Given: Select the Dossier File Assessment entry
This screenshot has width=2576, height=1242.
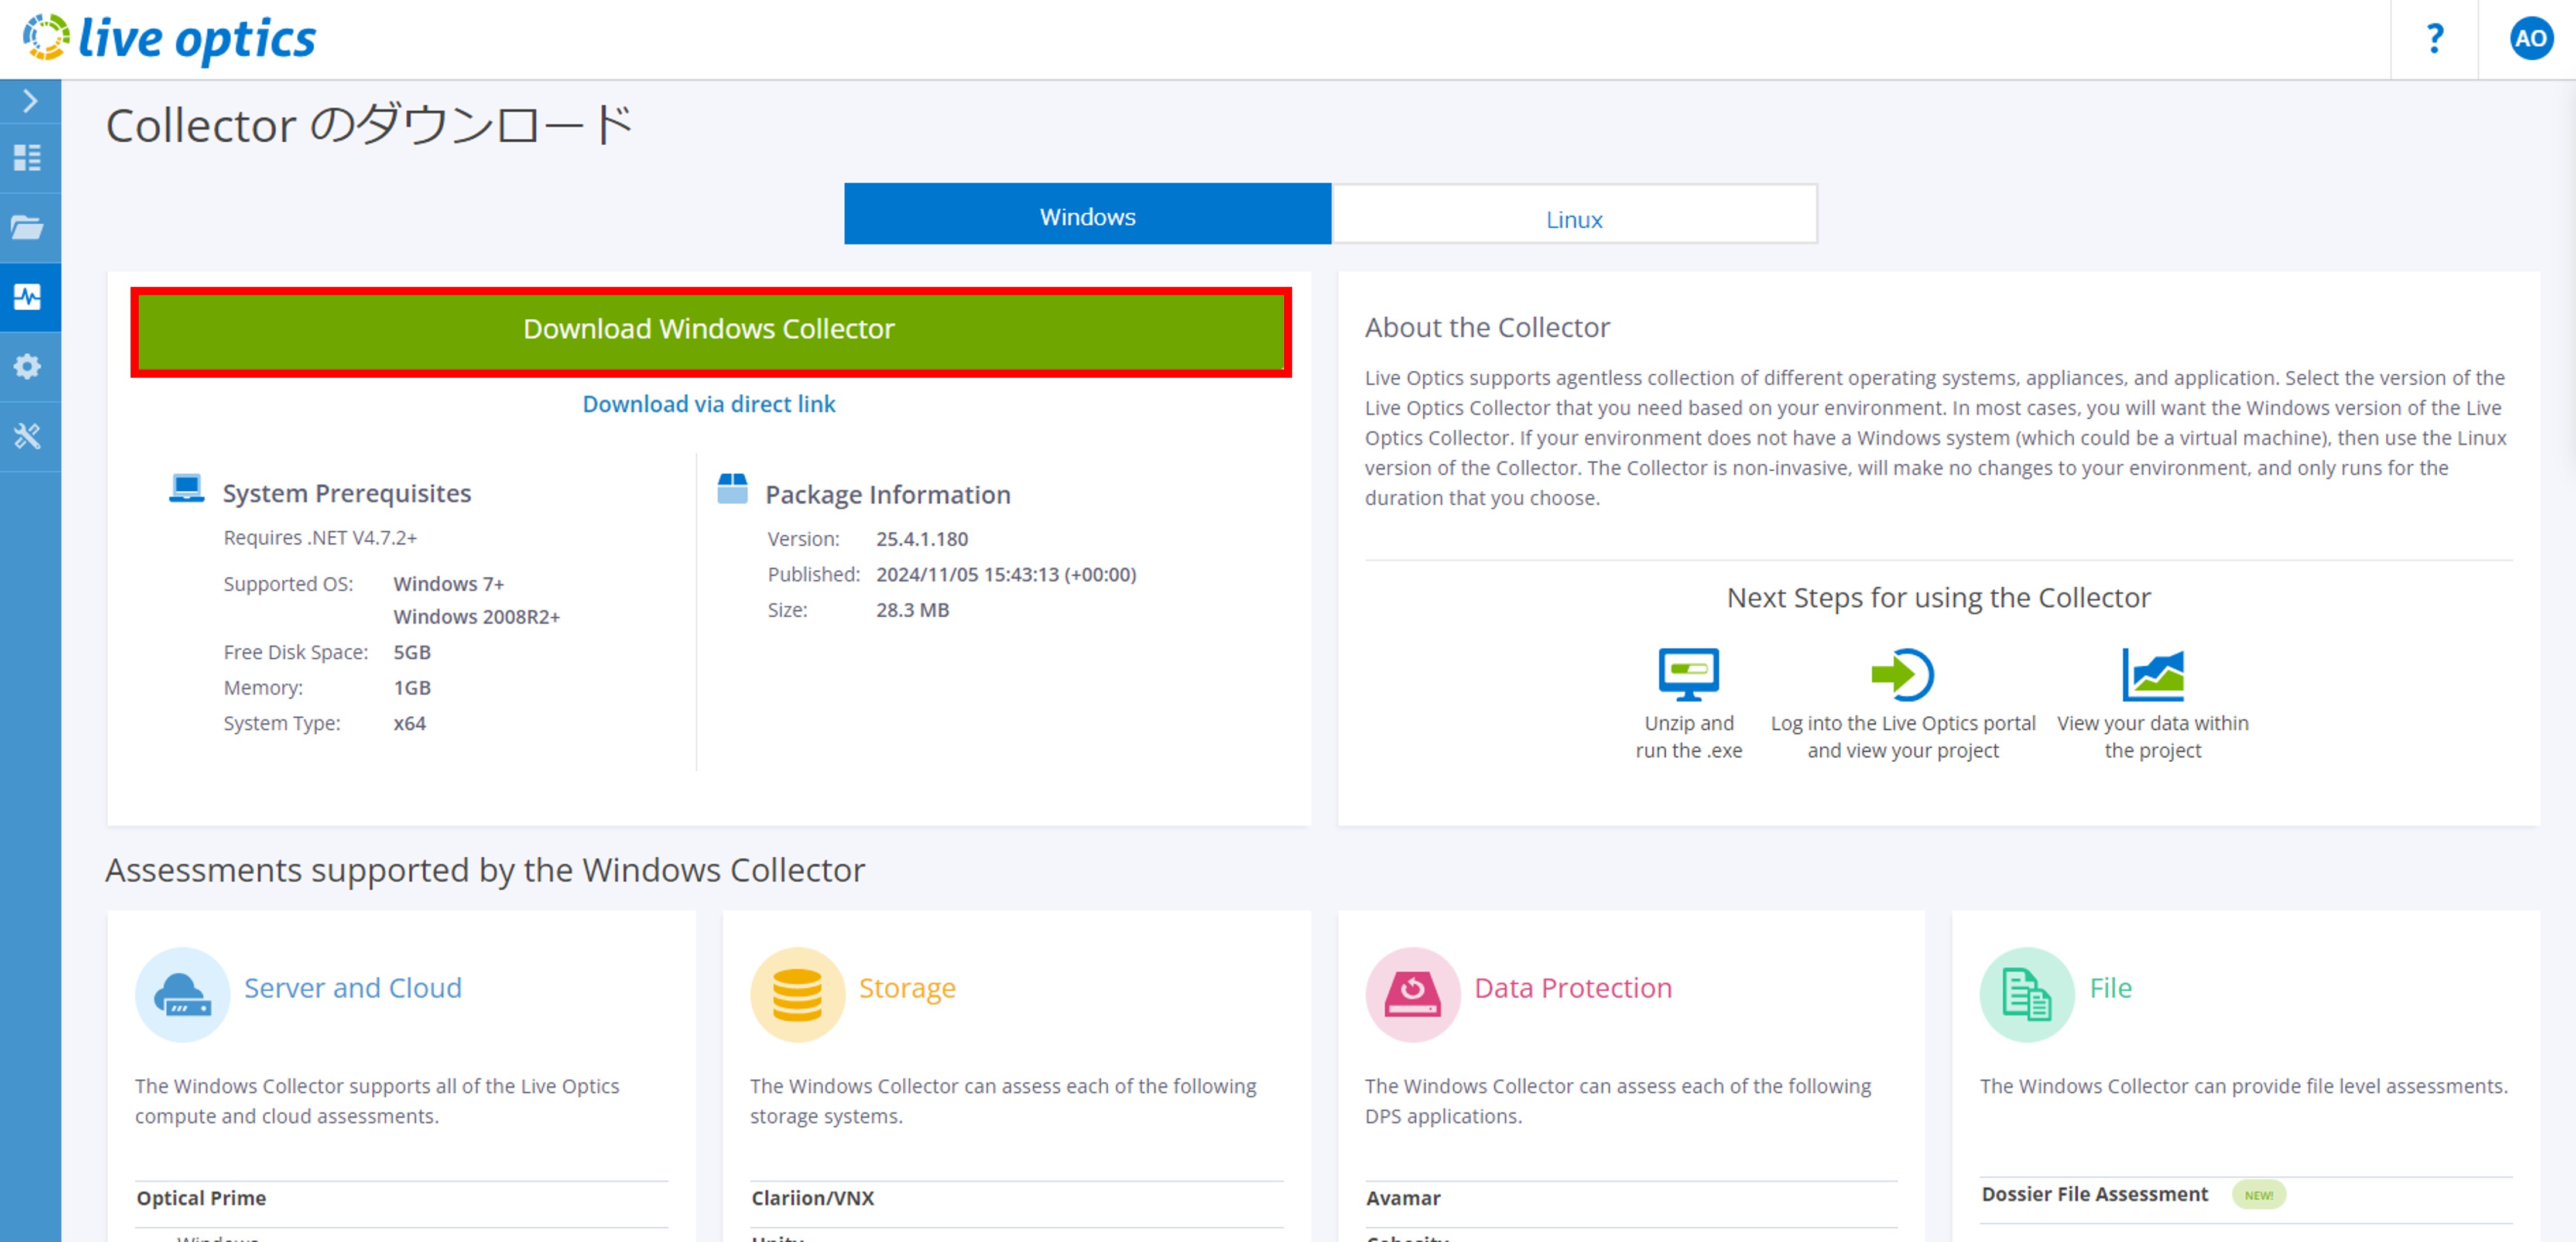Looking at the screenshot, I should click(x=2094, y=1194).
